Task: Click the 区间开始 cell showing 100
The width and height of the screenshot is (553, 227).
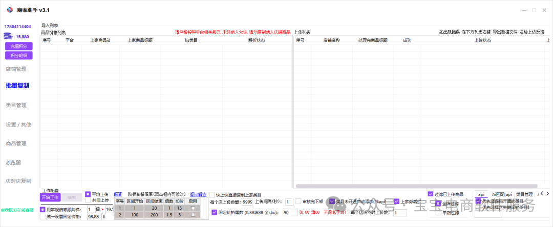Action: 135,215
